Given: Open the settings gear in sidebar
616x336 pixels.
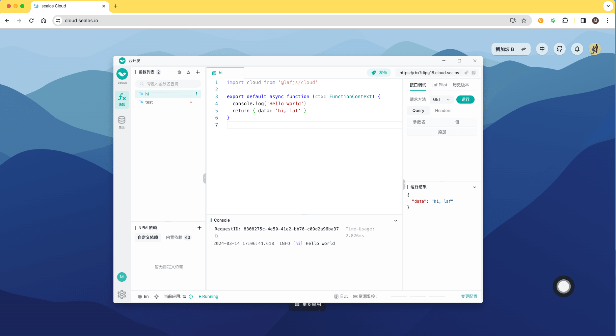Looking at the screenshot, I should point(122,295).
